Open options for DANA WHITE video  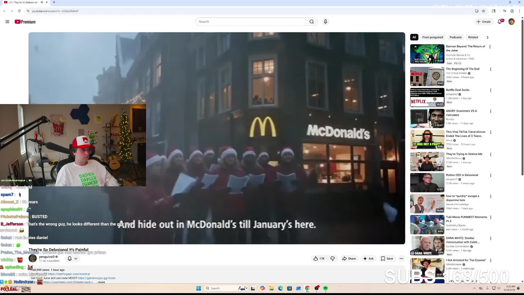coord(490,238)
